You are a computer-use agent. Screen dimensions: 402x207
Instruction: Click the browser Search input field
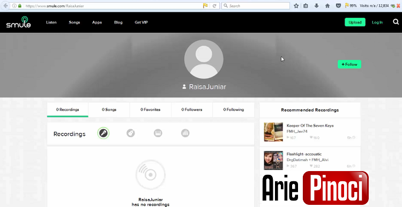tap(256, 6)
